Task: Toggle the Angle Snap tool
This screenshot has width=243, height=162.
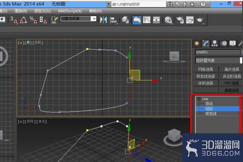Action: click(23, 20)
